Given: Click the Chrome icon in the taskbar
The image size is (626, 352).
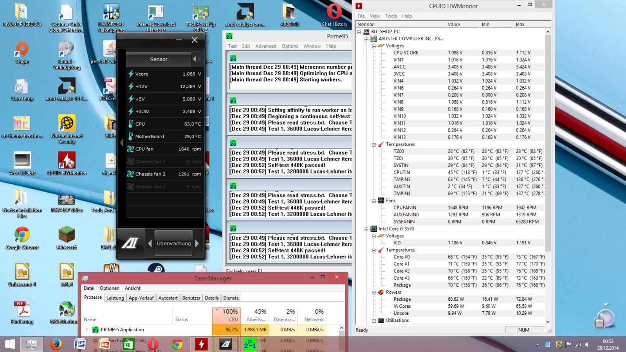Looking at the screenshot, I should tap(177, 344).
